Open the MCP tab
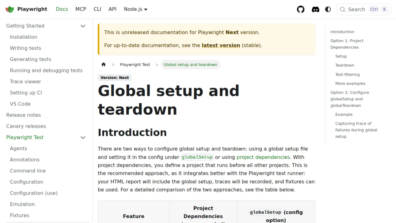This screenshot has height=223, width=396. [x=81, y=9]
